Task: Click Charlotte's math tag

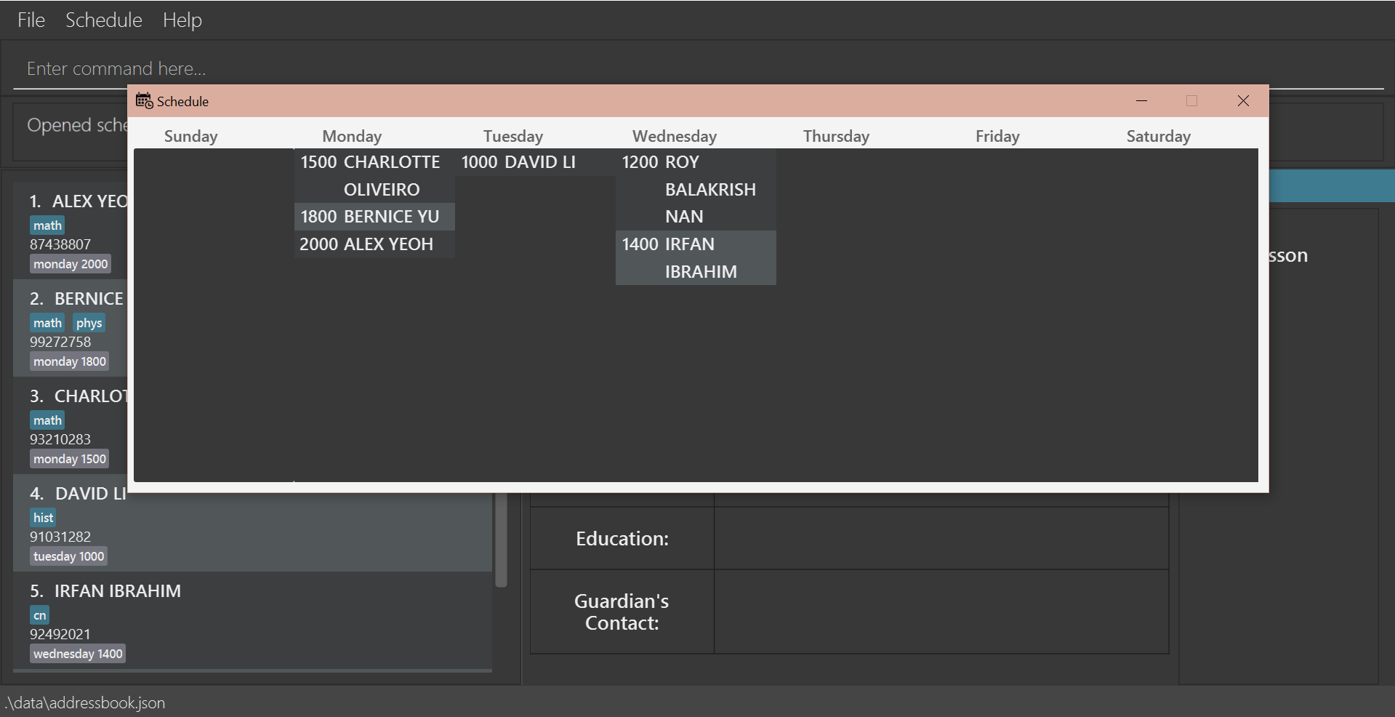Action: [47, 420]
